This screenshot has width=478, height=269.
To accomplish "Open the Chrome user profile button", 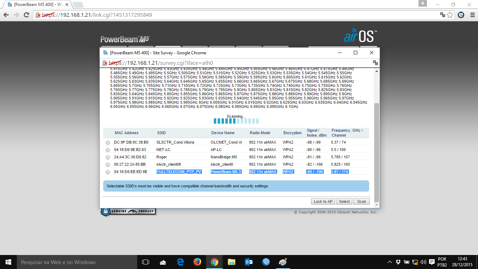I will tap(423, 3).
